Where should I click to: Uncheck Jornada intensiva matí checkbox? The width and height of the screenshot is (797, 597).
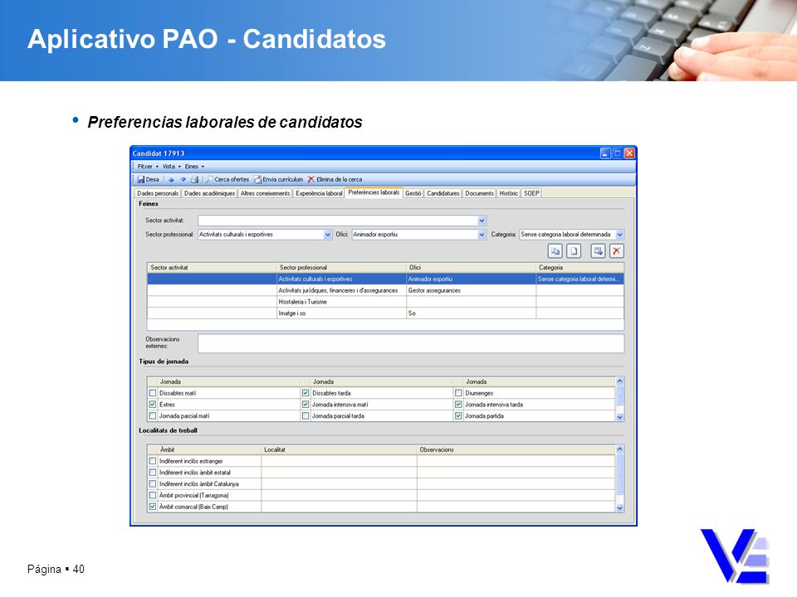(x=306, y=405)
